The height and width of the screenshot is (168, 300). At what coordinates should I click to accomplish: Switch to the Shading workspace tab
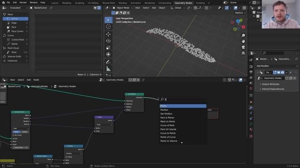point(123,3)
